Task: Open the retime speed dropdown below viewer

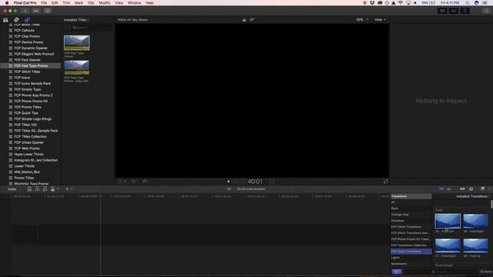Action: tap(146, 182)
